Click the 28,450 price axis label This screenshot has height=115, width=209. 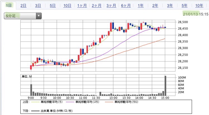coord(183,29)
